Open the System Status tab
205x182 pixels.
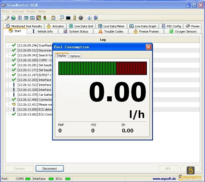[x=76, y=31]
